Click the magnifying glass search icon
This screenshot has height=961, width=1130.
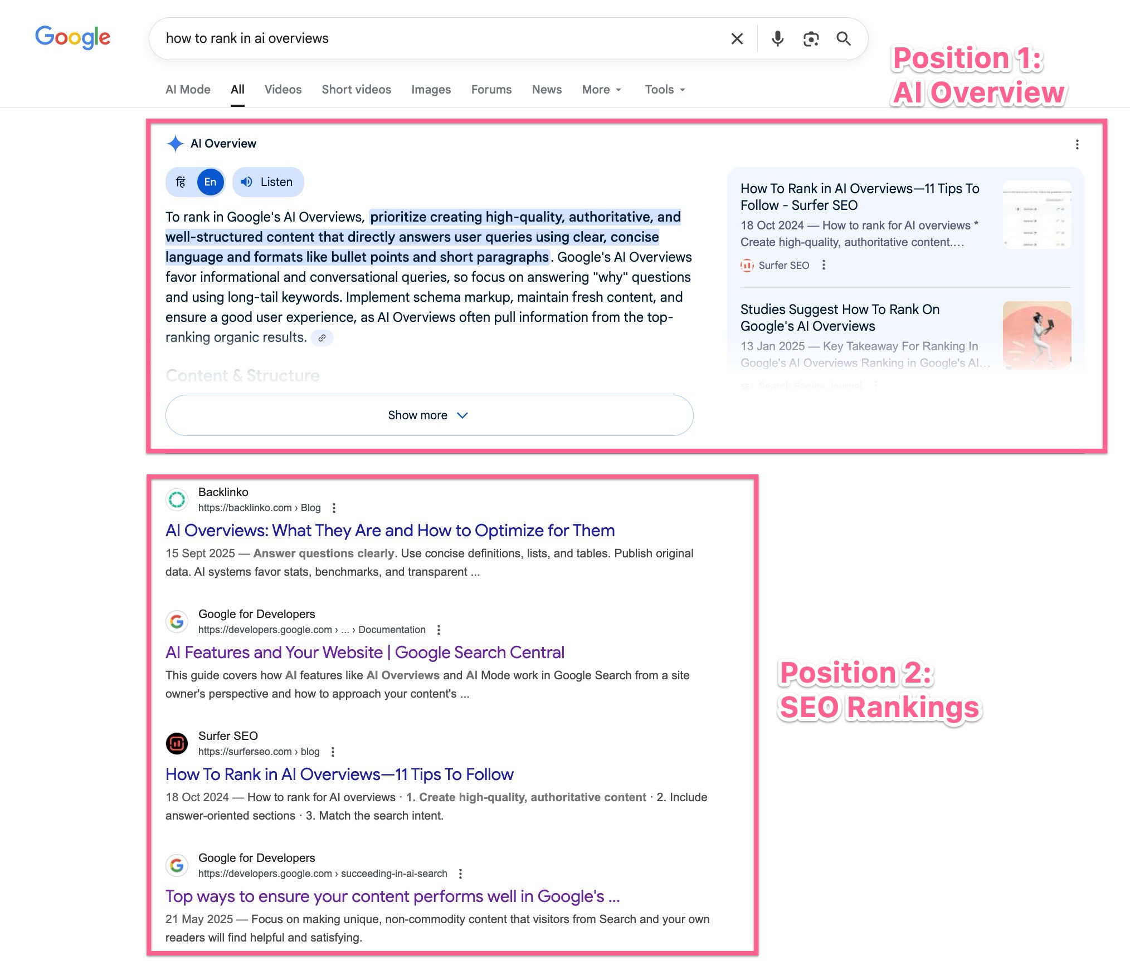click(x=844, y=38)
